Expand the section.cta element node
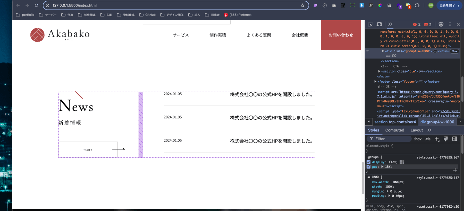The height and width of the screenshot is (211, 464). (379, 71)
